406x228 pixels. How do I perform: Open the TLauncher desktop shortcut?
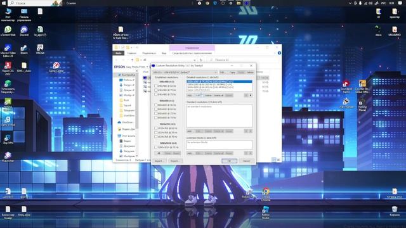pos(8,157)
